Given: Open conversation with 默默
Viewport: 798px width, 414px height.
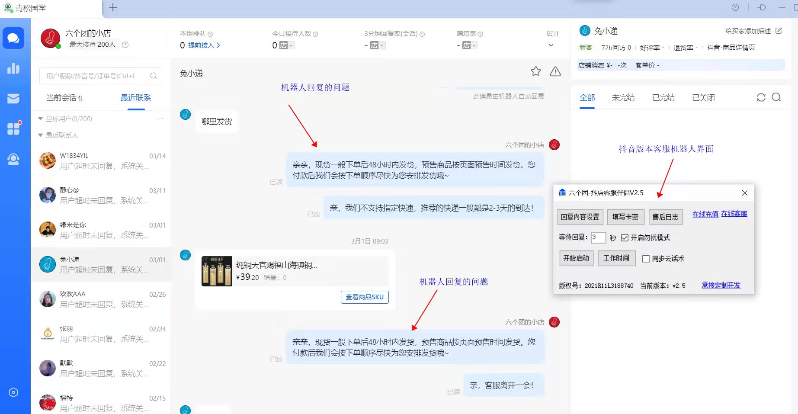Looking at the screenshot, I should pos(101,369).
